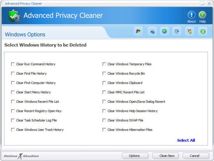Click the Cancel button
214x161 pixels.
pos(196,156)
